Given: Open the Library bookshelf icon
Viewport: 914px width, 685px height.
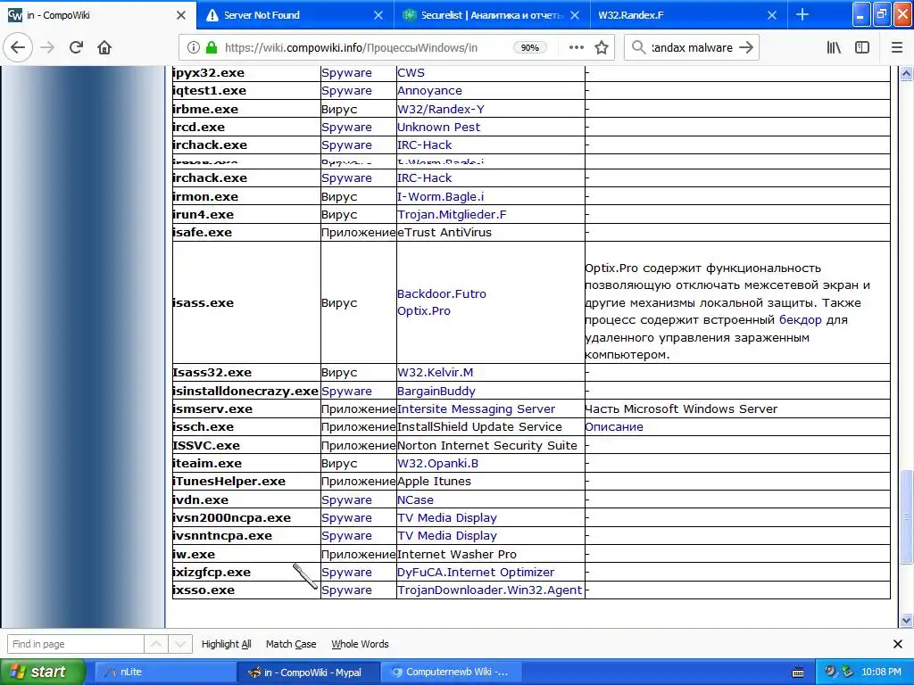Looking at the screenshot, I should 834,47.
